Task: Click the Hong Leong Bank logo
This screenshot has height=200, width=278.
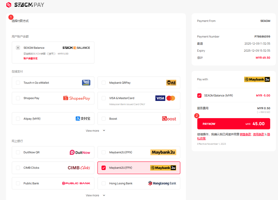Action: pos(162,183)
